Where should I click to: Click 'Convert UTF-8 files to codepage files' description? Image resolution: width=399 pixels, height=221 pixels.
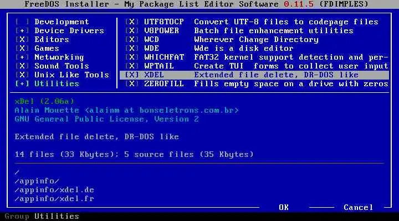[287, 22]
